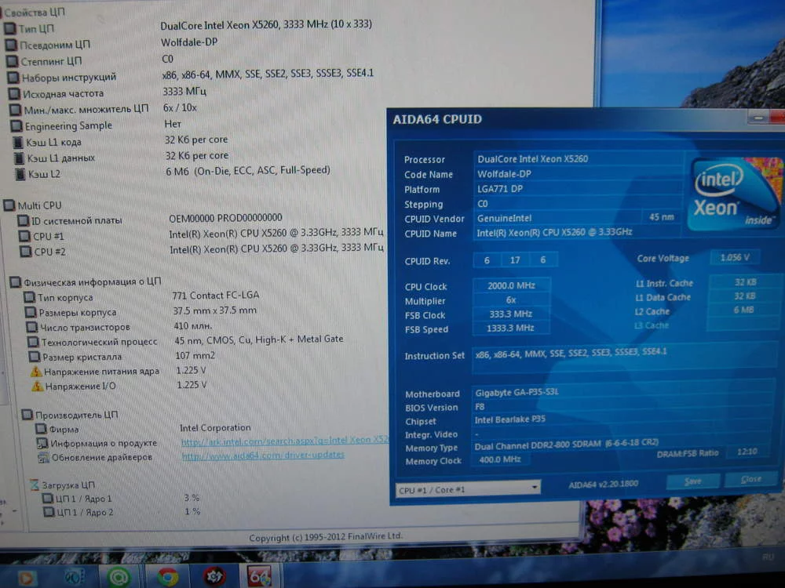Click the 'GenuineIntel' CPUID Vendor field
Screen dimensions: 785x588
[557, 218]
